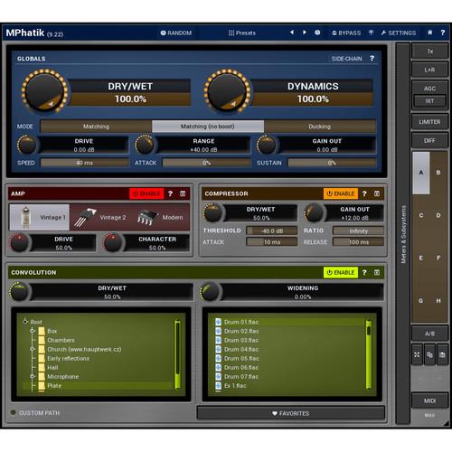This screenshot has width=452, height=452.
Task: Open COMPRESSOR help icon
Action: [x=364, y=193]
